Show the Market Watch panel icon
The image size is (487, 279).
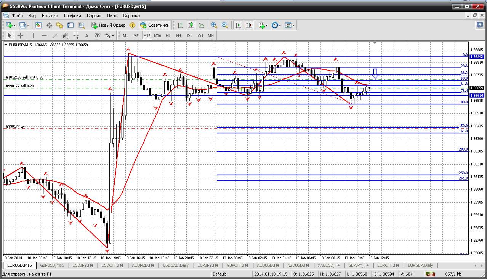(38, 25)
